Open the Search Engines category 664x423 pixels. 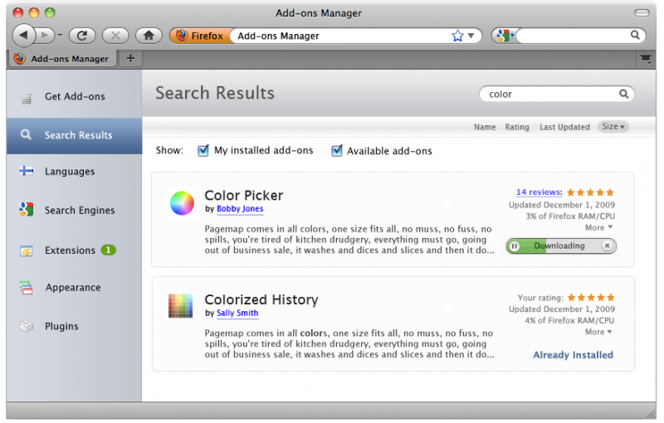click(x=74, y=210)
